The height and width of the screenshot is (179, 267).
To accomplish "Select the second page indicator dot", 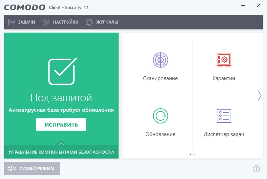I will (194, 154).
